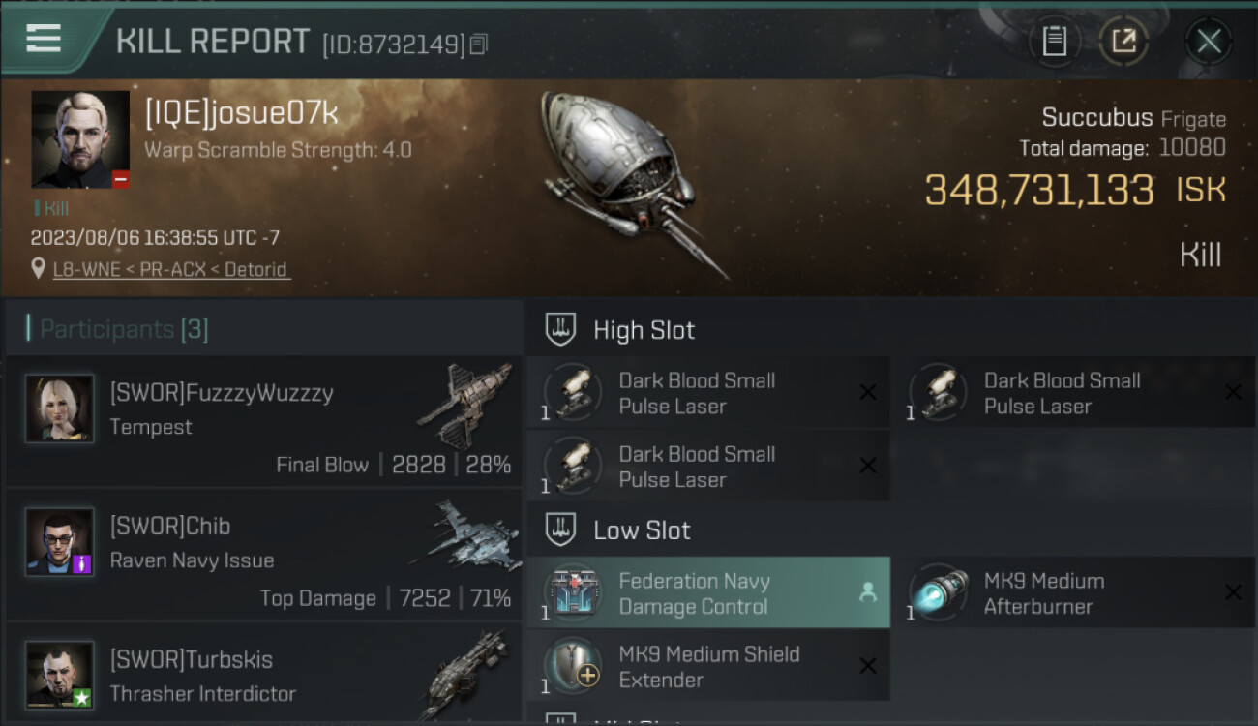Select FuzzzyWuzzzy participant entry
The height and width of the screenshot is (726, 1258).
[263, 421]
